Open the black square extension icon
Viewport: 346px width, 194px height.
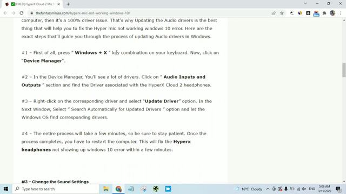click(x=308, y=13)
